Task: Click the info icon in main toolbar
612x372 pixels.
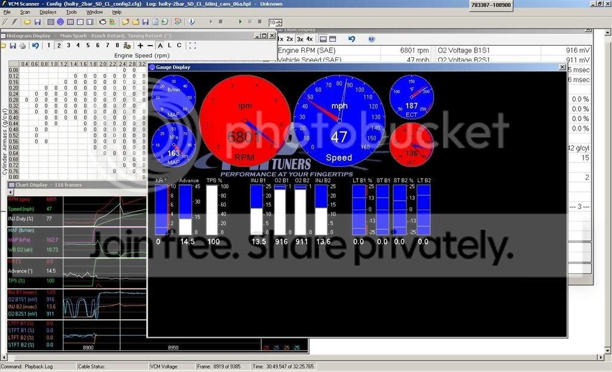Action: coord(192,22)
